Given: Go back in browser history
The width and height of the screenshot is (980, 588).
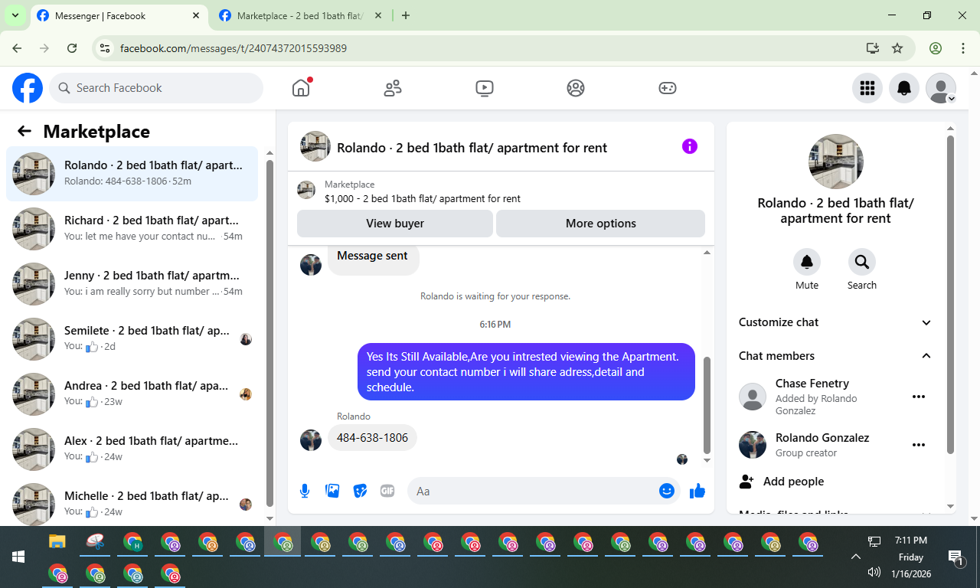Looking at the screenshot, I should tap(17, 48).
